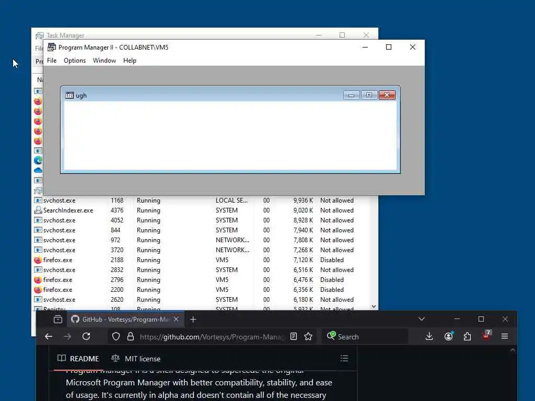Click the uBlock Origin extension icon
The image size is (535, 401).
[486, 336]
